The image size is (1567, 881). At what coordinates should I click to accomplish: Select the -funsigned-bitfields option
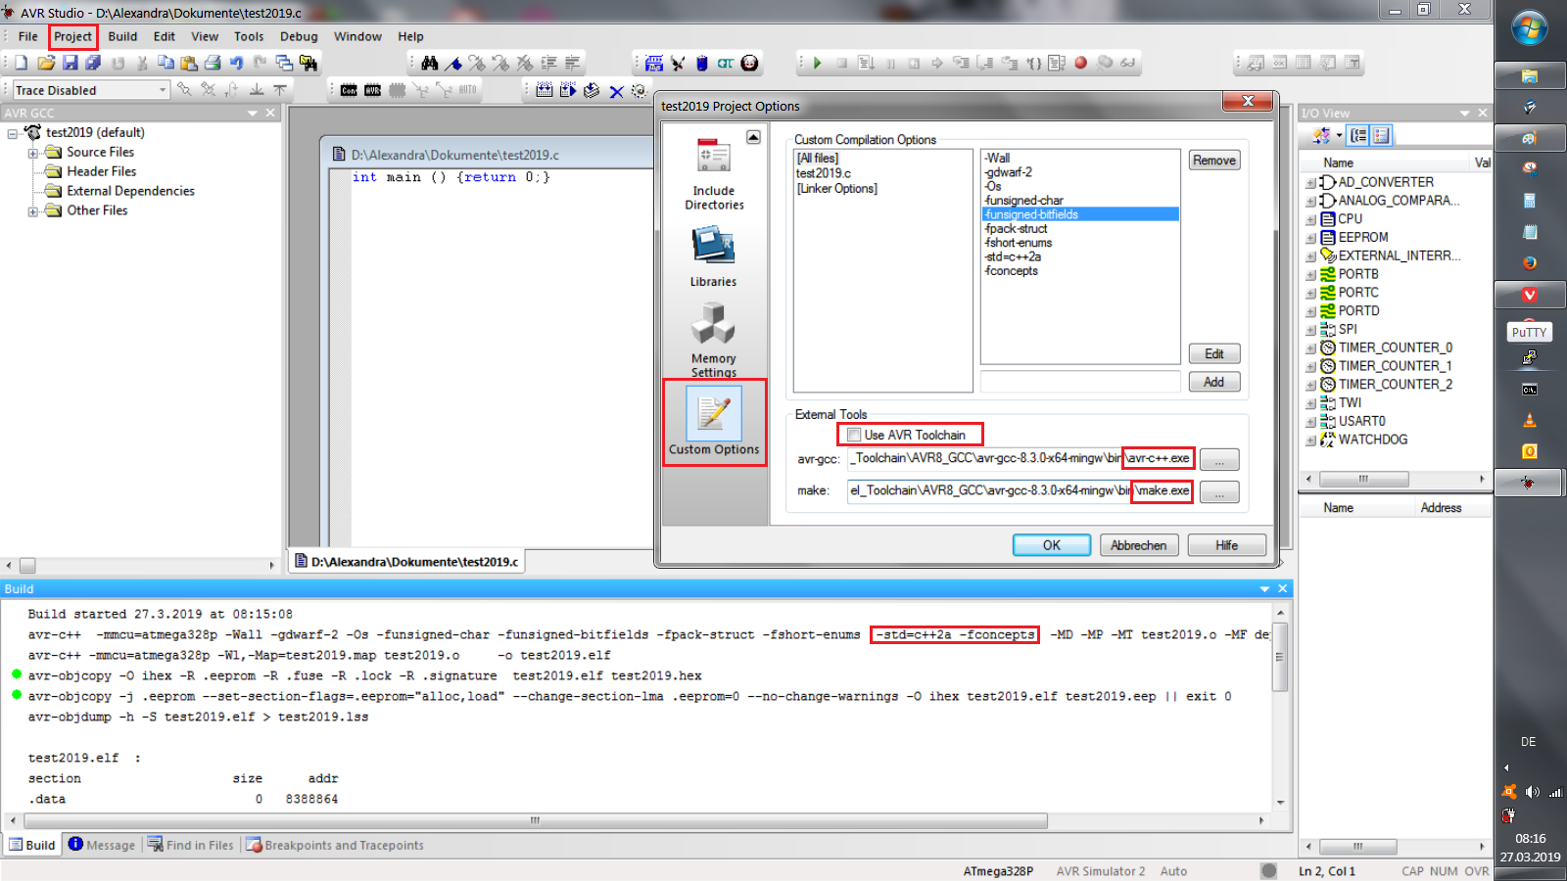(x=1080, y=214)
